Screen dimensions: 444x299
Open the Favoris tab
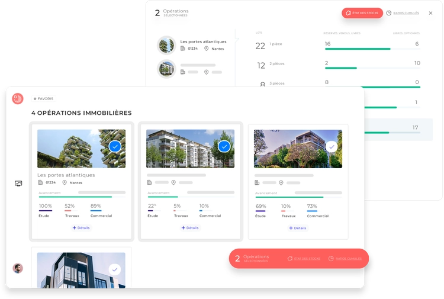[x=43, y=99]
